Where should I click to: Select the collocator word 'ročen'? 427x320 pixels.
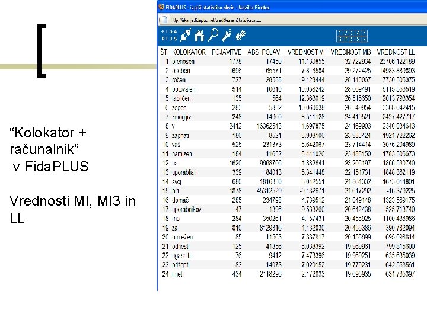179,80
